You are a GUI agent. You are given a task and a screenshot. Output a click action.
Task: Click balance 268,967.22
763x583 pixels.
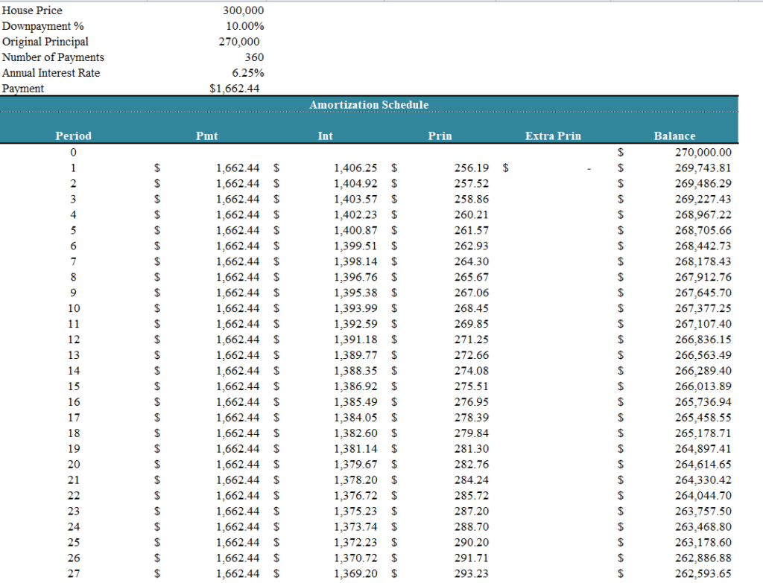pyautogui.click(x=703, y=214)
